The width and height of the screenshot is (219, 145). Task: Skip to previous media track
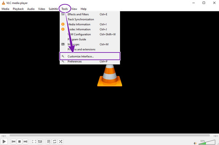tap(14, 141)
